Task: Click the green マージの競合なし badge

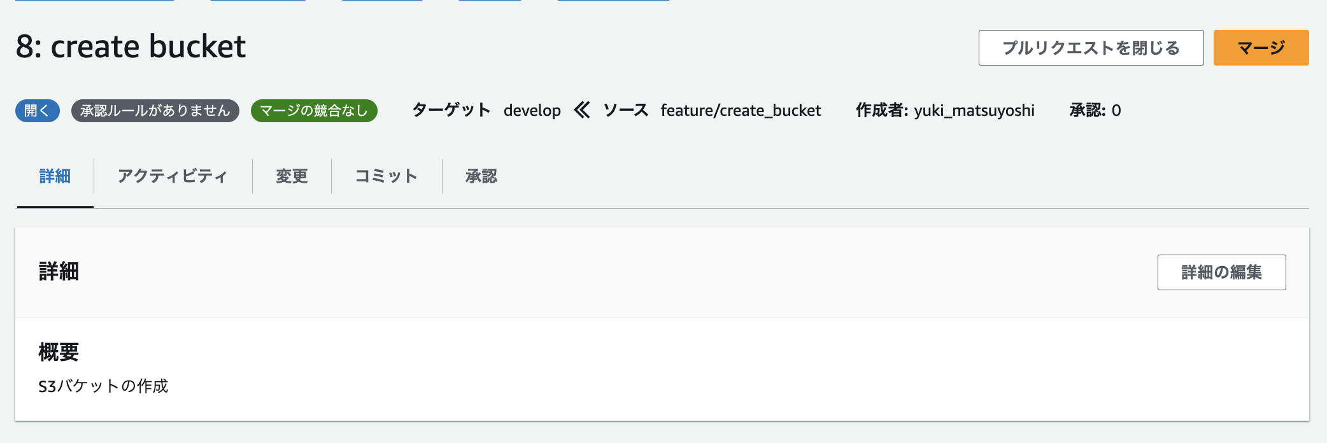Action: (314, 111)
